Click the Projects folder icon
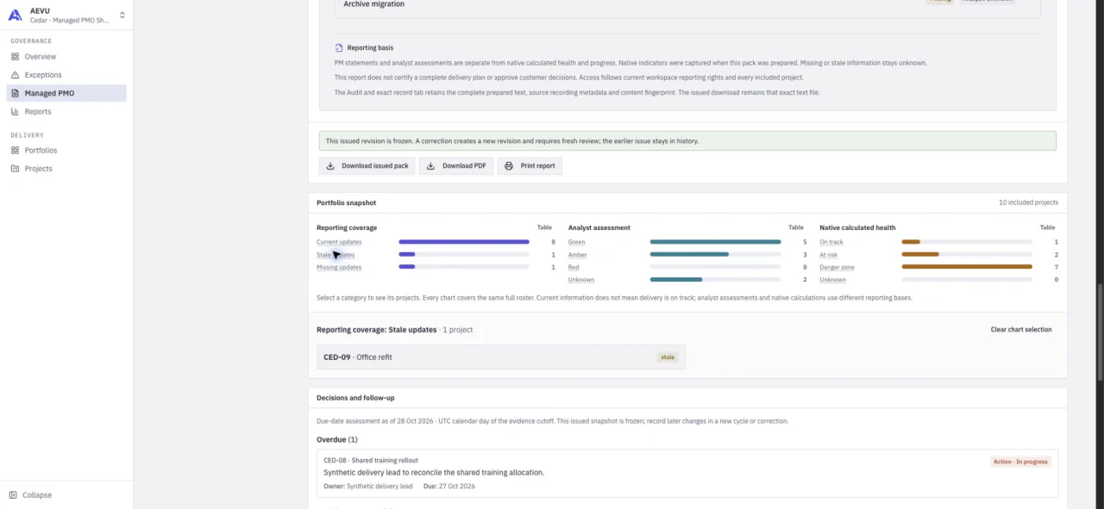Image resolution: width=1104 pixels, height=509 pixels. click(x=15, y=169)
